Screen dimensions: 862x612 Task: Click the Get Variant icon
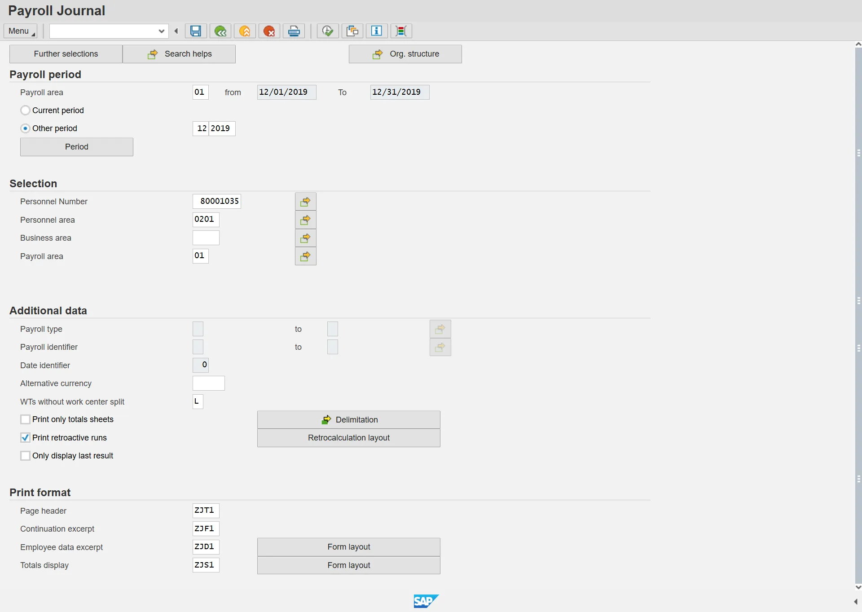(x=352, y=31)
